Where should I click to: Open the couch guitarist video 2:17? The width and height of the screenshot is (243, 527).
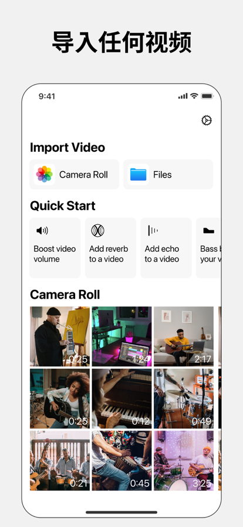click(x=184, y=336)
